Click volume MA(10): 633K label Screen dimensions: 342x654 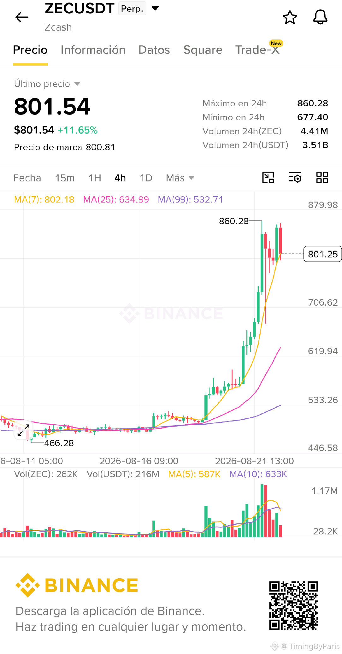pyautogui.click(x=258, y=474)
